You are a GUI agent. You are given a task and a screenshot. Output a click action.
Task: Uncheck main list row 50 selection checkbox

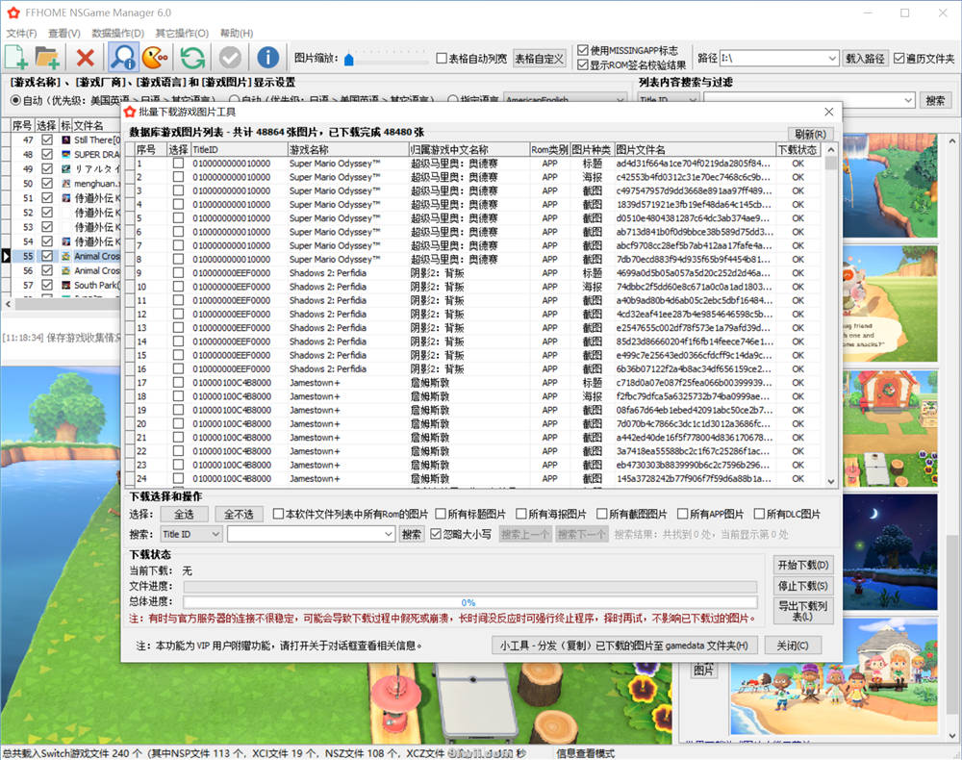click(x=47, y=184)
